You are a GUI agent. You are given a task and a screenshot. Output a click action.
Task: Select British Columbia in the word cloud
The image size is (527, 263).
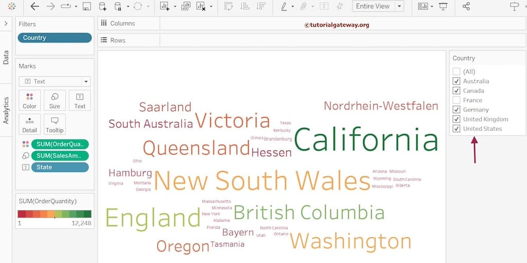(x=309, y=212)
